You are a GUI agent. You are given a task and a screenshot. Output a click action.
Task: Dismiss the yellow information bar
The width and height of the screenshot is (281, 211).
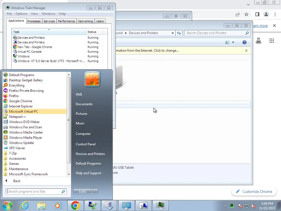point(246,51)
